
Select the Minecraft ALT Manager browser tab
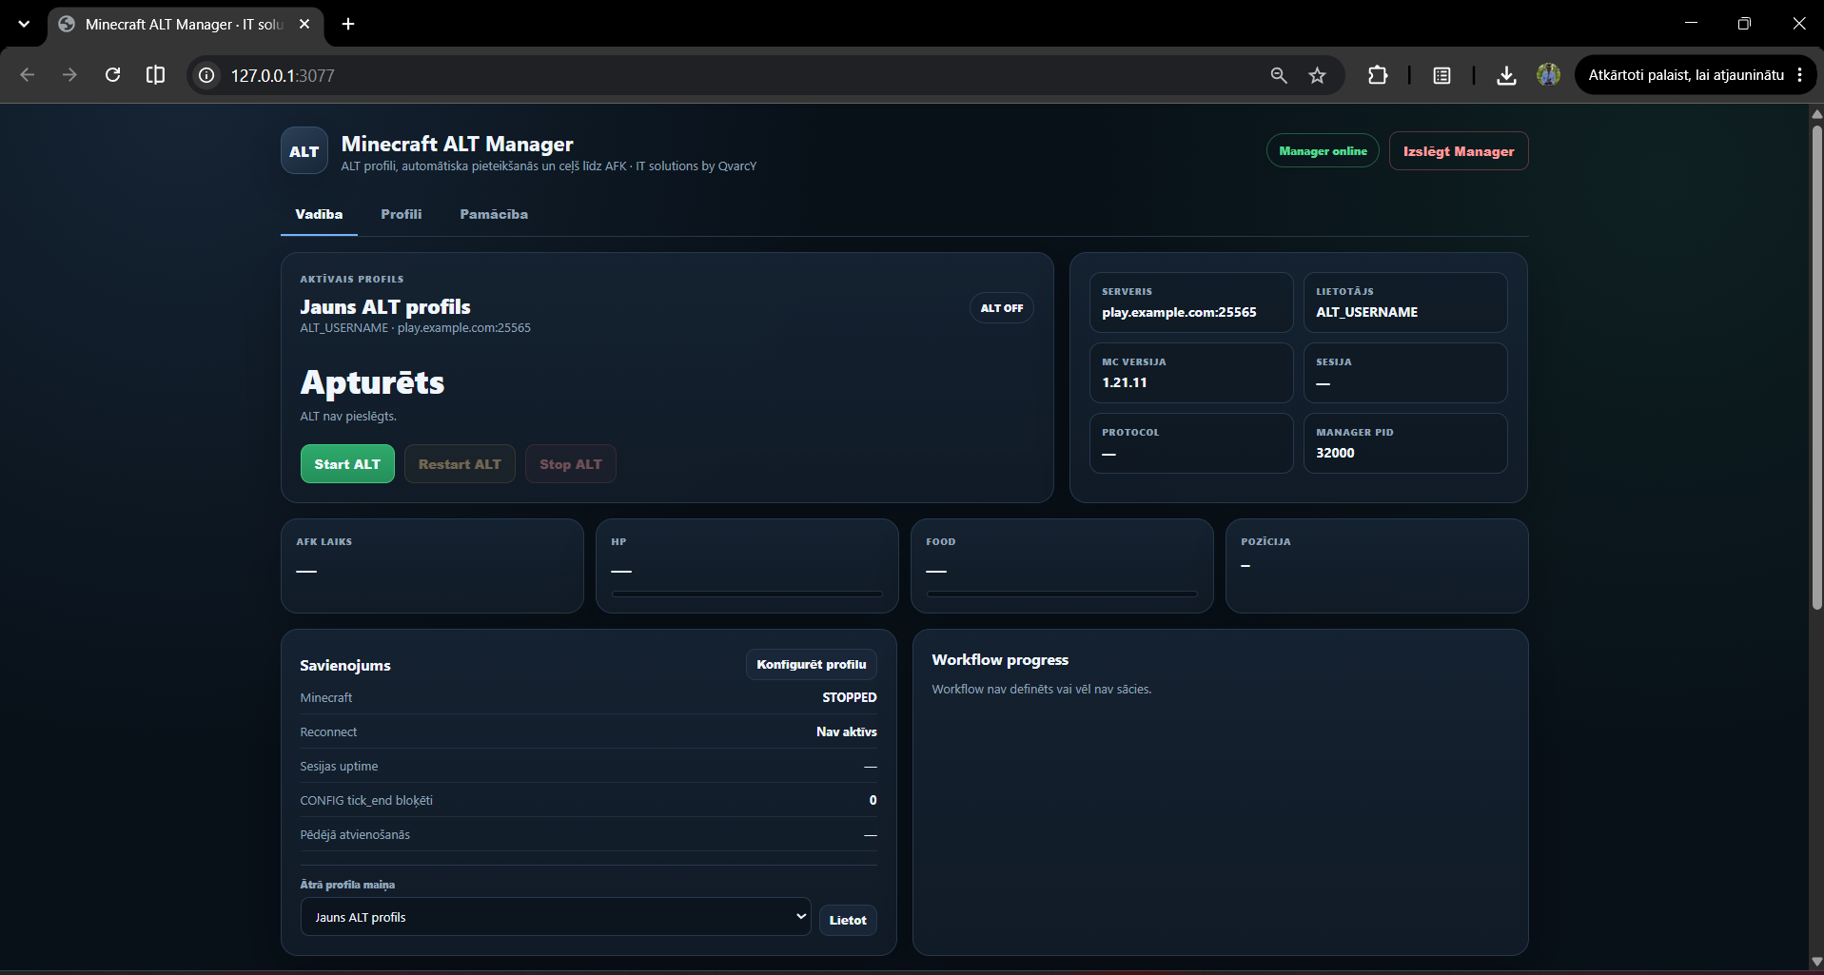(184, 24)
